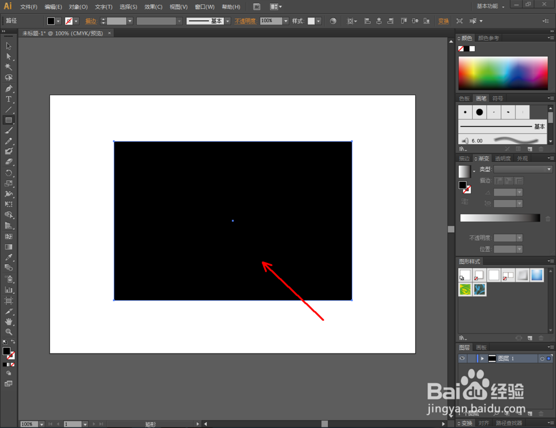
Task: Select the Selection tool arrow
Action: click(x=8, y=46)
